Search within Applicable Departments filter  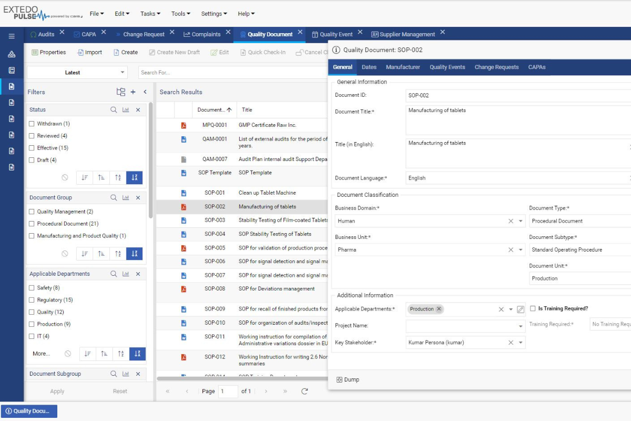pos(114,274)
